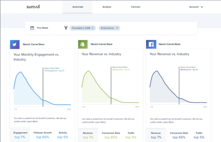Click Nena's Carrot Store on Shopify card

[102, 44]
